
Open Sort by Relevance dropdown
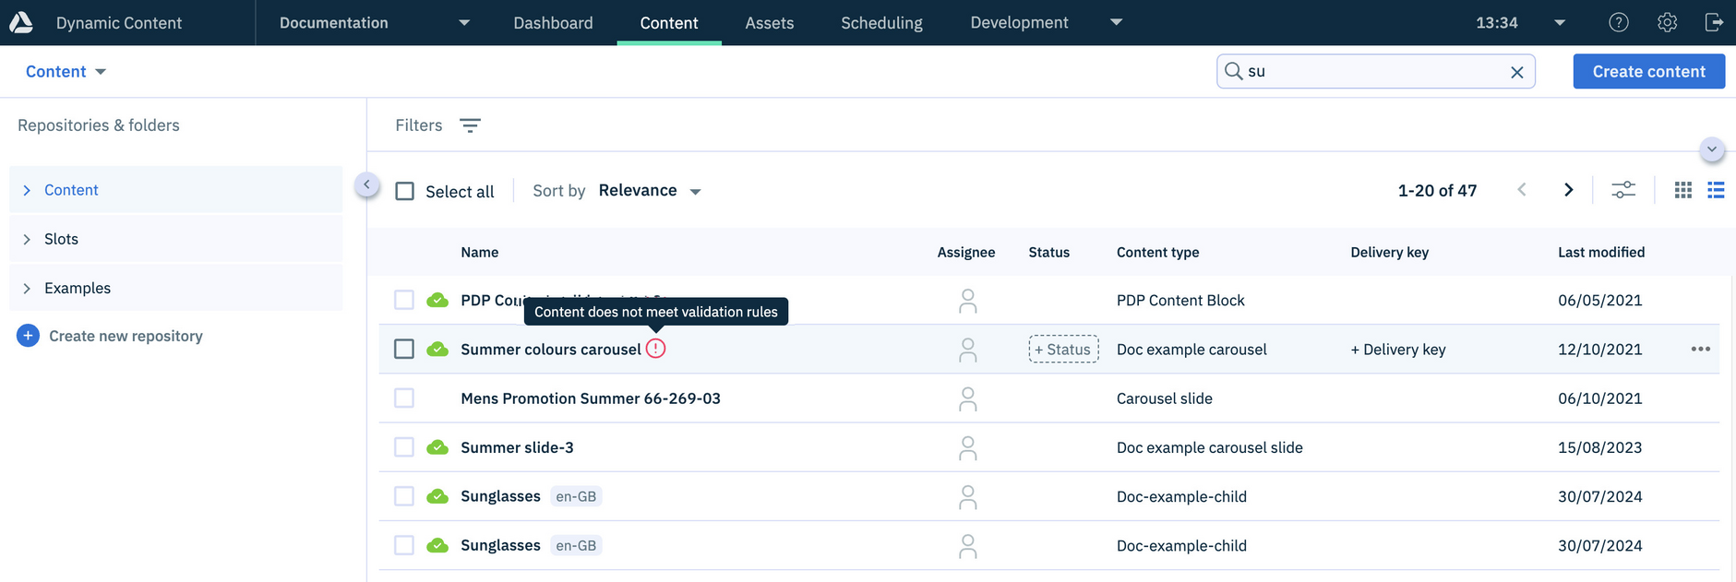point(650,191)
